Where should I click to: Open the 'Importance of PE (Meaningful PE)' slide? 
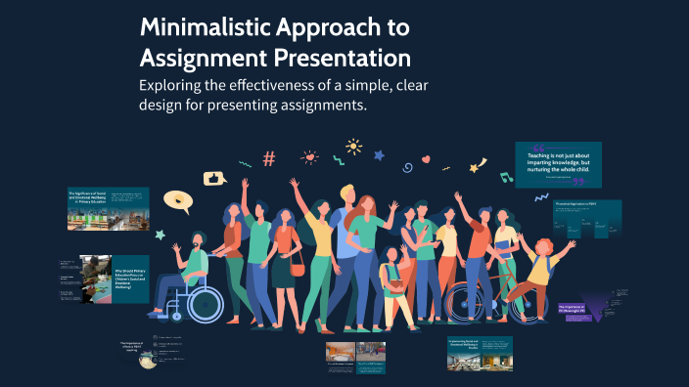click(593, 306)
